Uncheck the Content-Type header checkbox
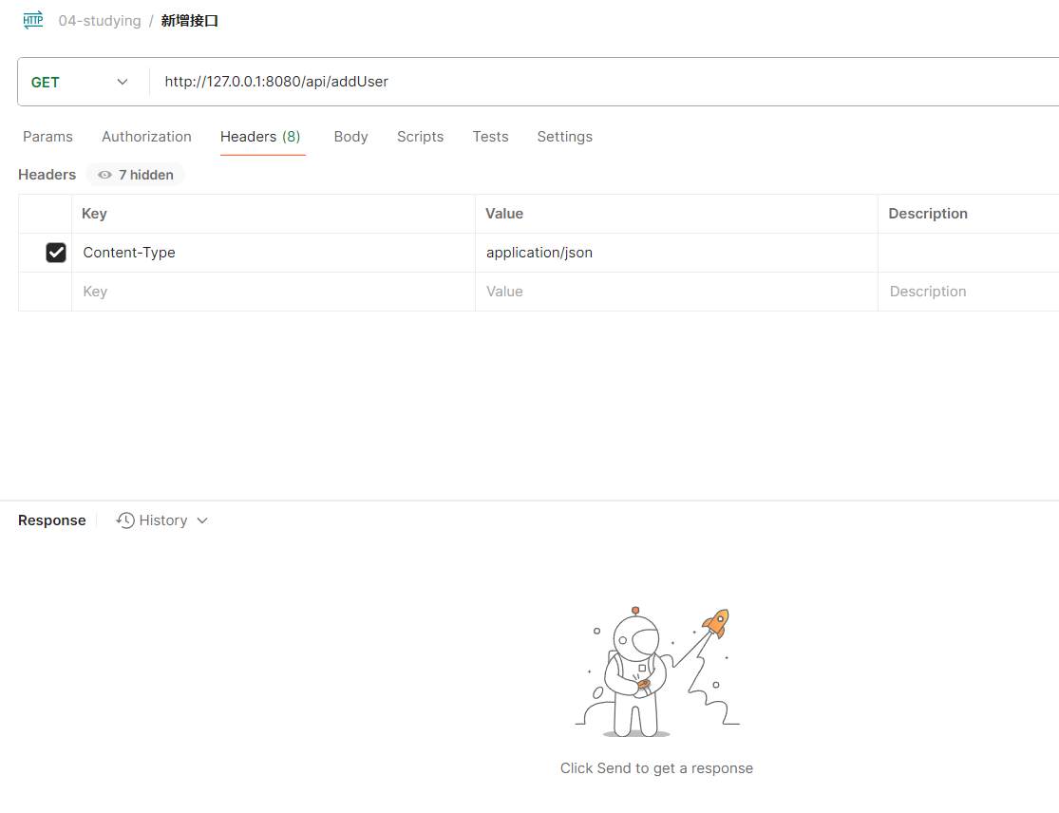The height and width of the screenshot is (813, 1059). pos(56,253)
